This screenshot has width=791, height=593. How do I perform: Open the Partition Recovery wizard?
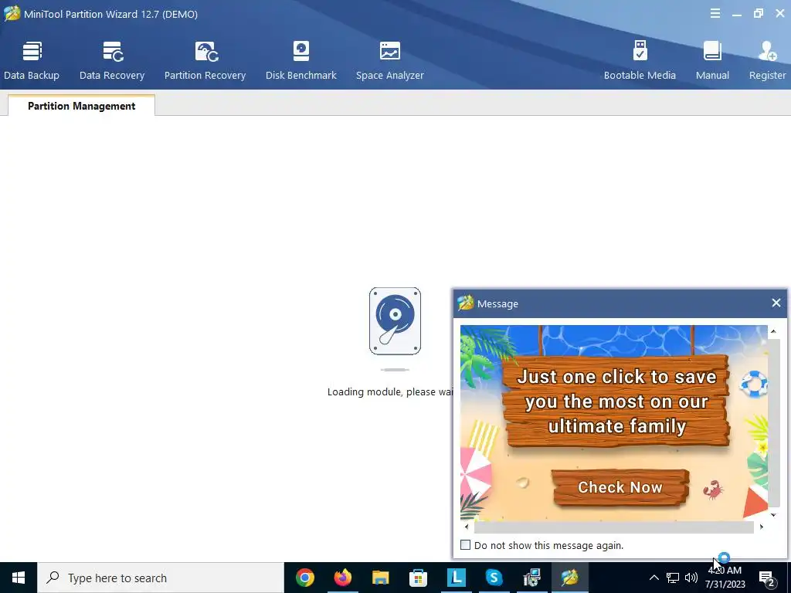[205, 60]
